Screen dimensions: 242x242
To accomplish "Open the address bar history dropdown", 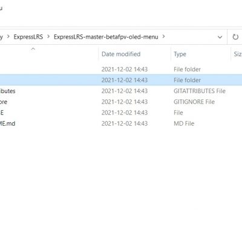I will [220, 37].
